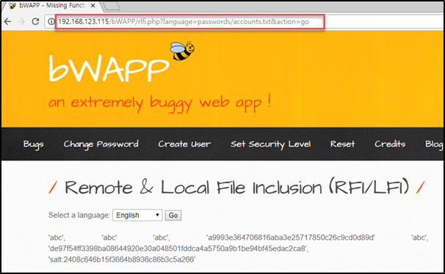This screenshot has width=445, height=274.
Task: Select the de97f54ff hash string
Action: 178,248
